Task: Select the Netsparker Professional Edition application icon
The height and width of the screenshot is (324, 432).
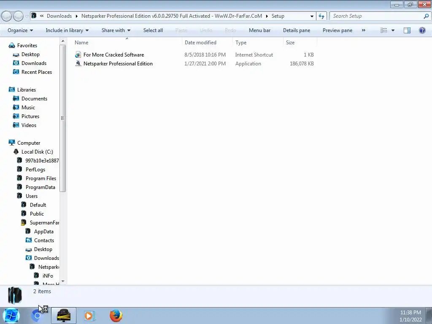Action: (78, 64)
